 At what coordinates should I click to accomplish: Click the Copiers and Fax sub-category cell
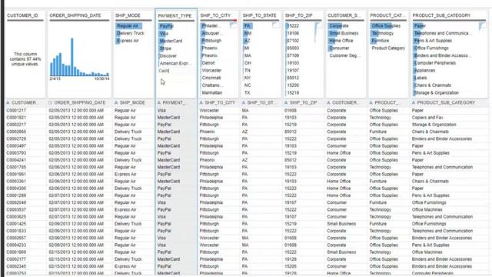pyautogui.click(x=427, y=118)
